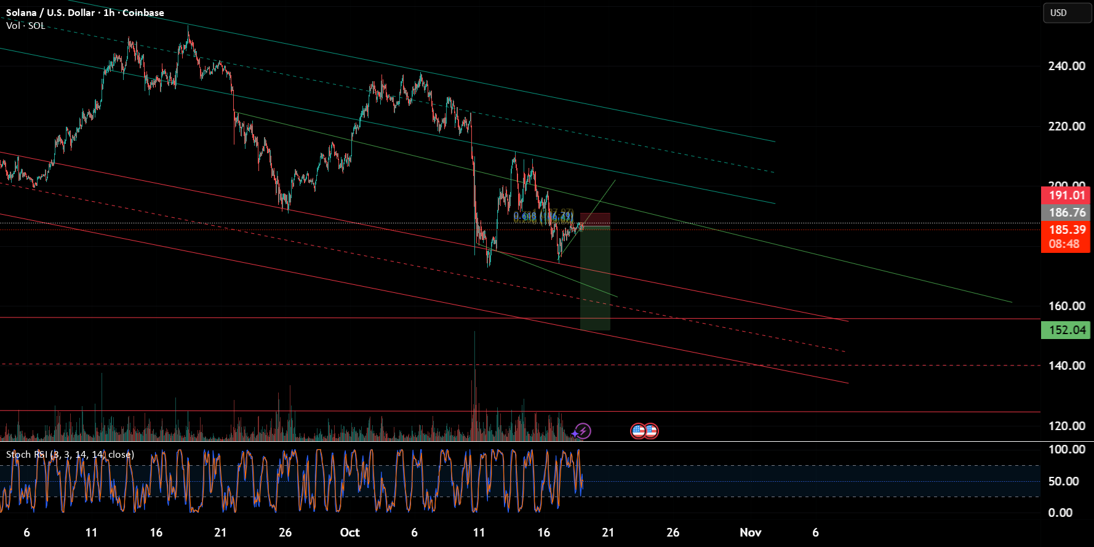Click the red 185.39 current price label

tap(1066, 230)
